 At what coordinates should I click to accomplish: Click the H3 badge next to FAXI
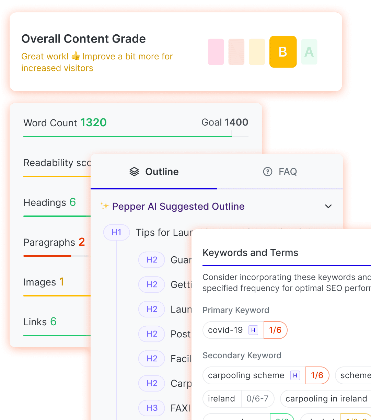tap(152, 408)
